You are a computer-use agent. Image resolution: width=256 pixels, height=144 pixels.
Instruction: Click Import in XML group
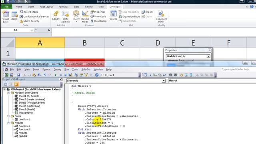(x=147, y=12)
